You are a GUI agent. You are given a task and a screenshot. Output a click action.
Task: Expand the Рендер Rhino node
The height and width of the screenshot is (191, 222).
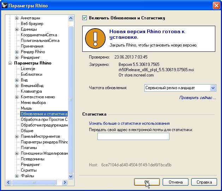17,52
